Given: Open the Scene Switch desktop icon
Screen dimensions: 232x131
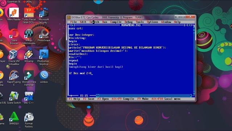Looking at the screenshot, I should tap(14, 98).
